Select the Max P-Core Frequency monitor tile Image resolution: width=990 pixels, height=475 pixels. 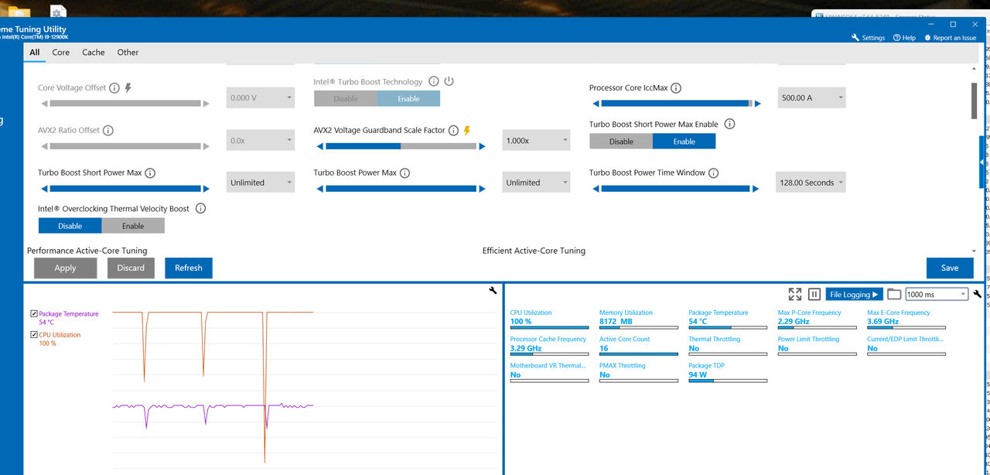818,321
